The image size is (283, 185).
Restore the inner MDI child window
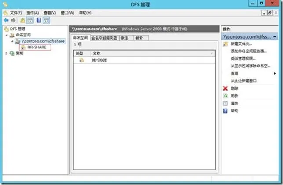pyautogui.click(x=270, y=13)
